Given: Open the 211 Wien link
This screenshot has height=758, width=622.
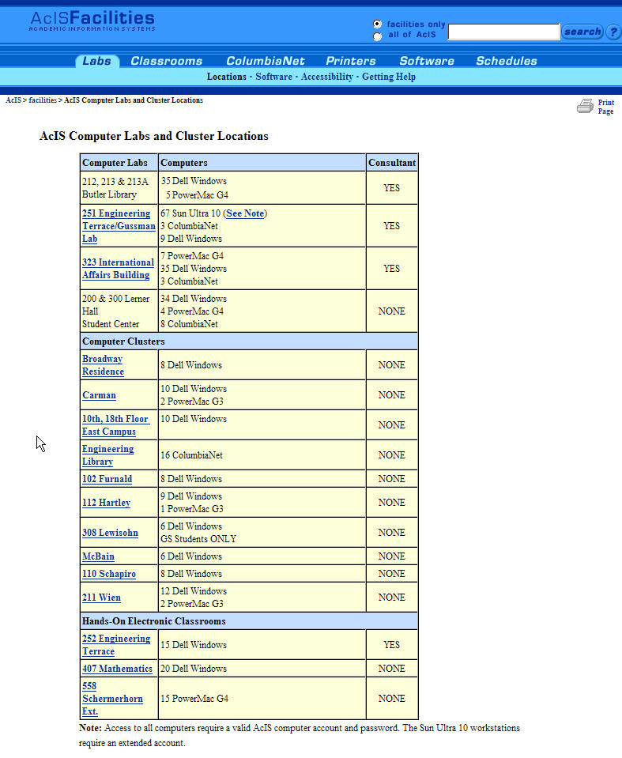Looking at the screenshot, I should 101,597.
